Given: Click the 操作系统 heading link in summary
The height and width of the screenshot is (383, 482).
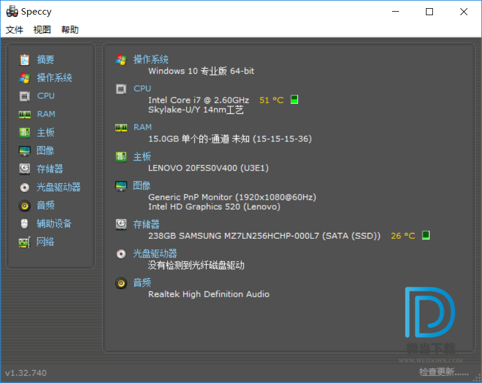Looking at the screenshot, I should pos(151,60).
